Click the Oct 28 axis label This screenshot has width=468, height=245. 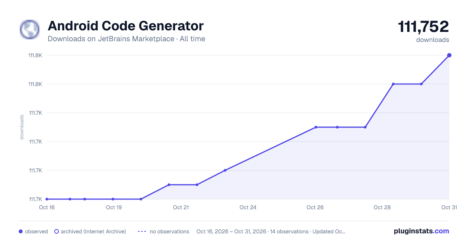tap(382, 207)
